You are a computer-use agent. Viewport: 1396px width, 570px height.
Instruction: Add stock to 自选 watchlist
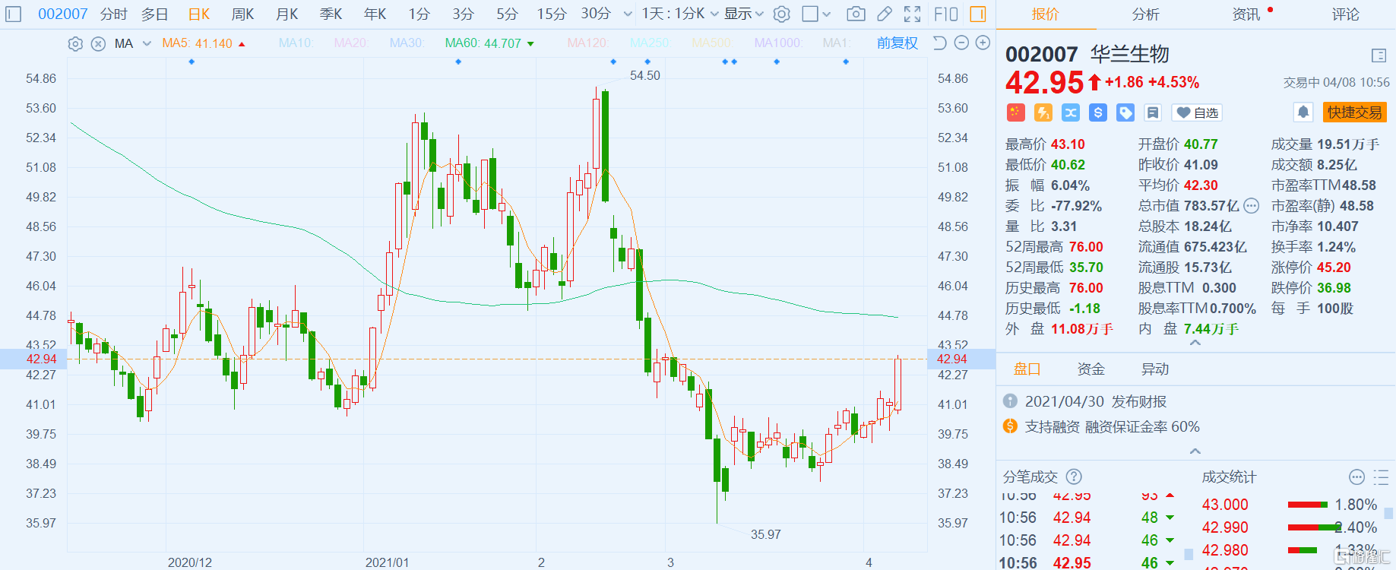pyautogui.click(x=1197, y=112)
